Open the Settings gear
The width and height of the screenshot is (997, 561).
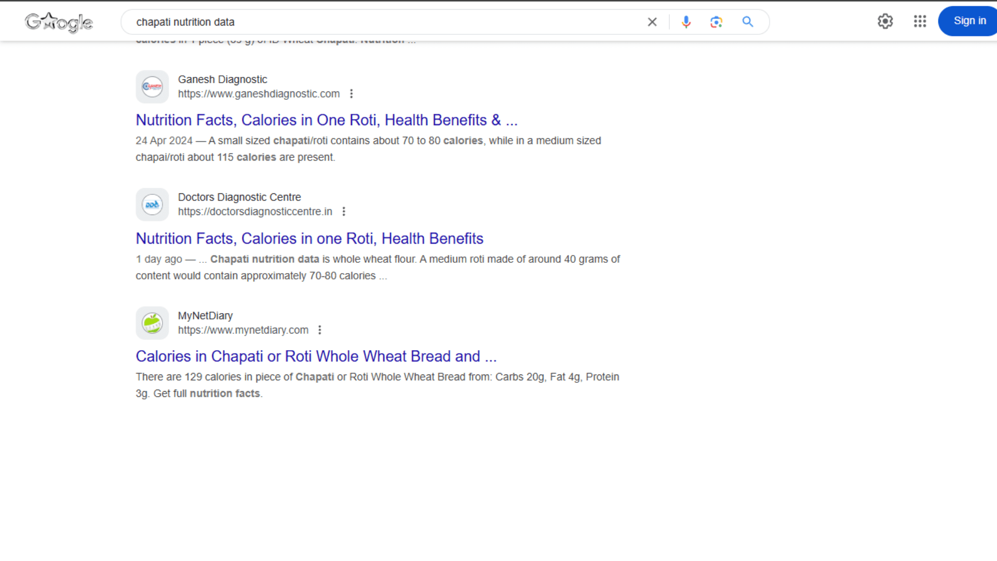(885, 21)
